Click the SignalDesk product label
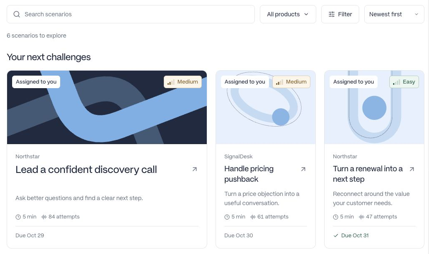Image resolution: width=429 pixels, height=254 pixels. pyautogui.click(x=238, y=157)
